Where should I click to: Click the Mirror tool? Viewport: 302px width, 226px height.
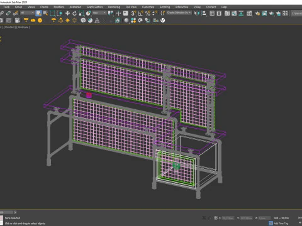click(x=197, y=13)
